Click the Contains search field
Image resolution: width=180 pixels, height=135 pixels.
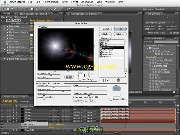[166, 41]
